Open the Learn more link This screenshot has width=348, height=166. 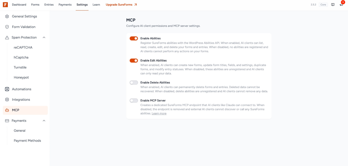[159, 113]
